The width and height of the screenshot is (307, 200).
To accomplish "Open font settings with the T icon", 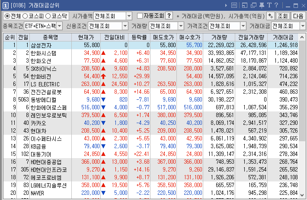I will (269, 5).
